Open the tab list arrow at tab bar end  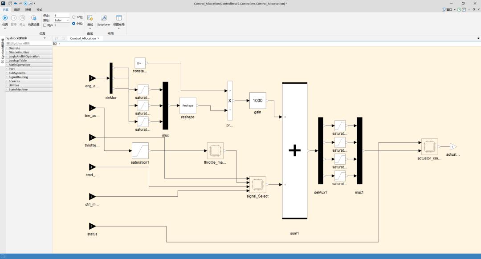(x=478, y=38)
